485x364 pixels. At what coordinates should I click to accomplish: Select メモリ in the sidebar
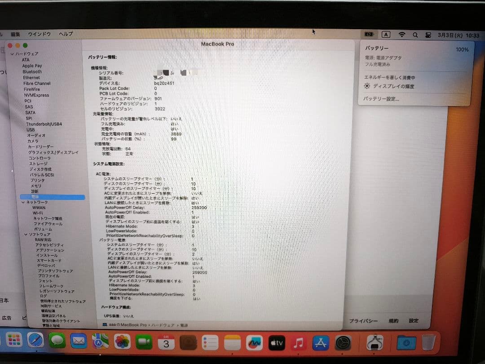[x=36, y=186]
